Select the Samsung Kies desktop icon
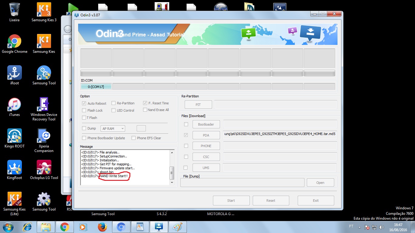 [x=44, y=44]
